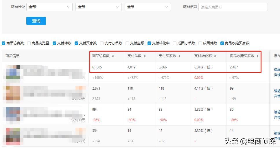
Task: Select the +482% change value
Action: [x=133, y=78]
